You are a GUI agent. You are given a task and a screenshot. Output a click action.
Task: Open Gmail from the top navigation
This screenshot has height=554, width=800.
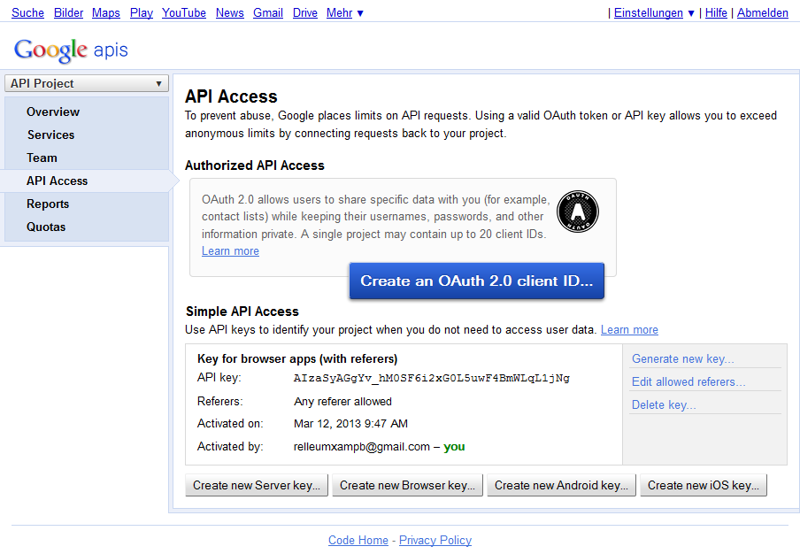coord(268,12)
